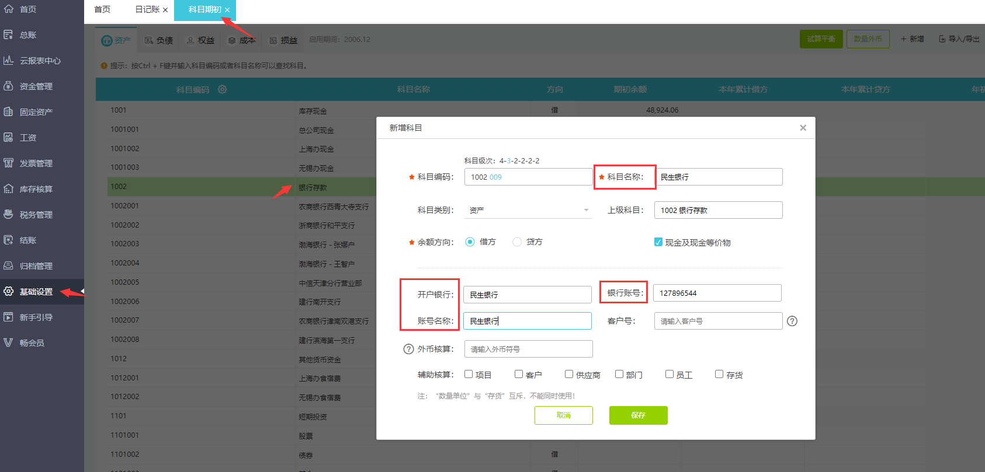The width and height of the screenshot is (985, 472).
Task: Click the 资金管理 money bag icon
Action: click(8, 86)
